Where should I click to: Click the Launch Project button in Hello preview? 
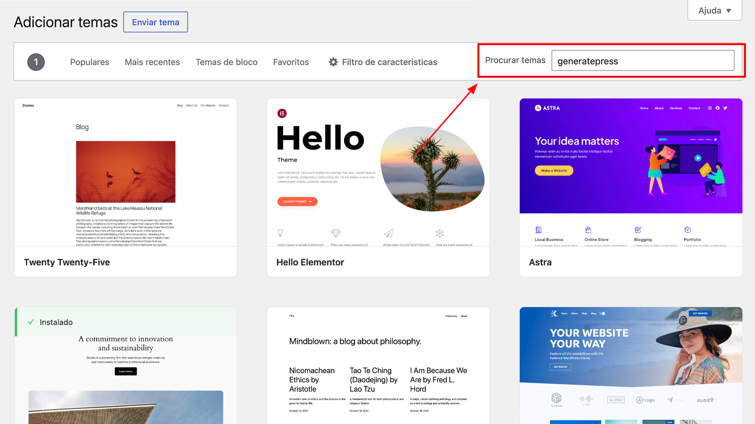[x=297, y=201]
